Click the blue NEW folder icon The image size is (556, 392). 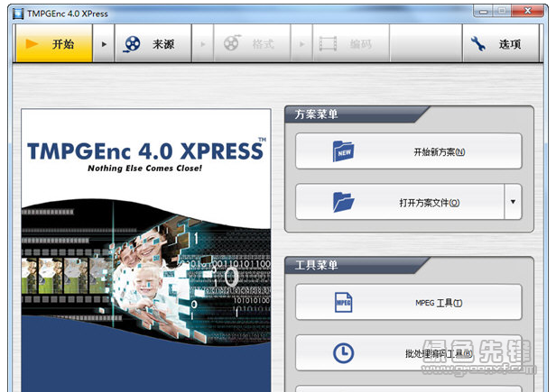click(x=344, y=151)
